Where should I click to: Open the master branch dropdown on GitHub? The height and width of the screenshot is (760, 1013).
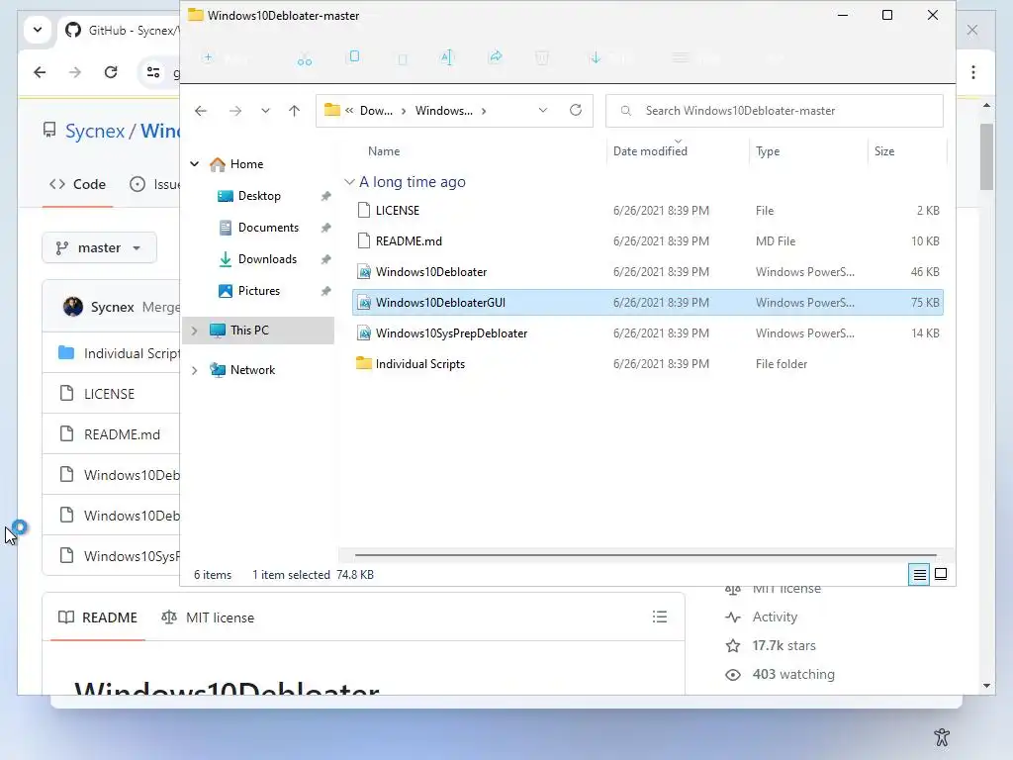pos(99,247)
